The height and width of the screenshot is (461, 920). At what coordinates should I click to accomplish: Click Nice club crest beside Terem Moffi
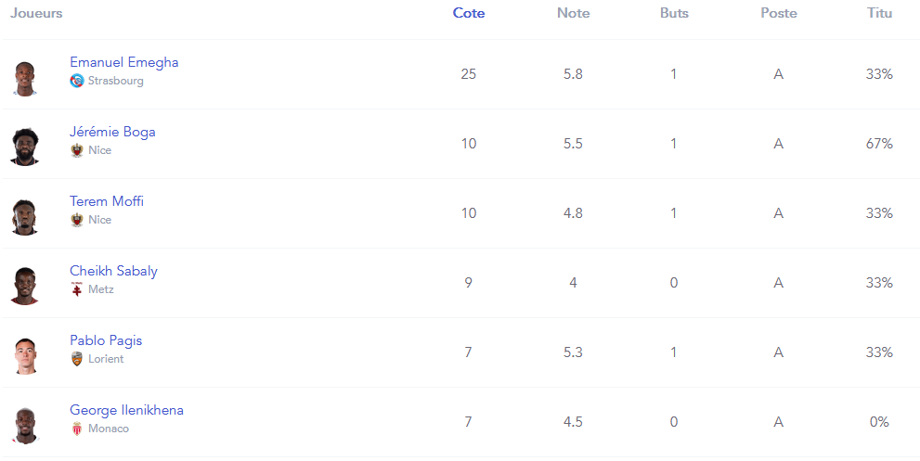77,220
